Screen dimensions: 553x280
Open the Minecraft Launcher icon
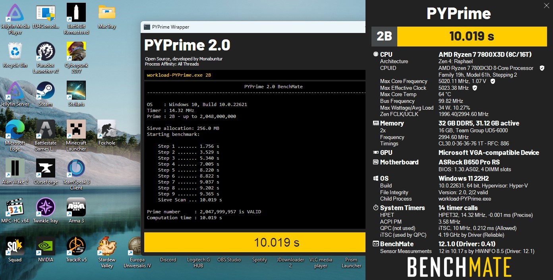click(76, 135)
